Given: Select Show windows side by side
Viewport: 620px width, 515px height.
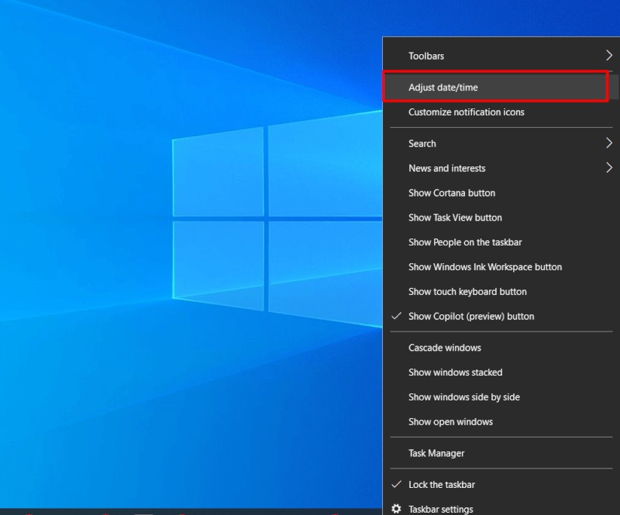Looking at the screenshot, I should point(501,397).
